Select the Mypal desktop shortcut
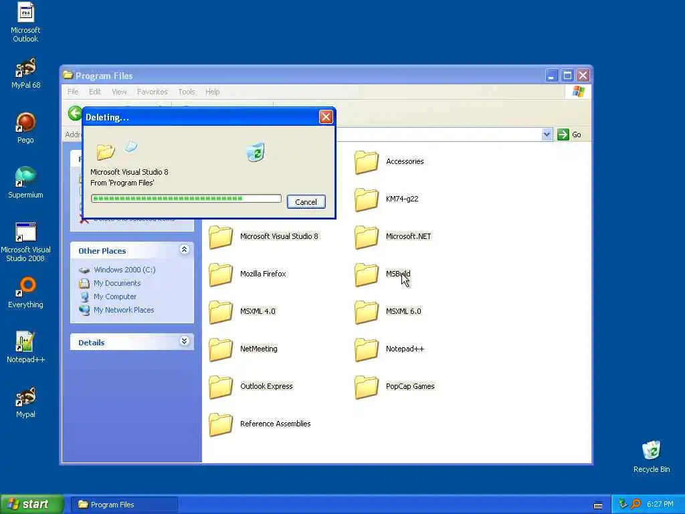Image resolution: width=685 pixels, height=514 pixels. pyautogui.click(x=25, y=402)
